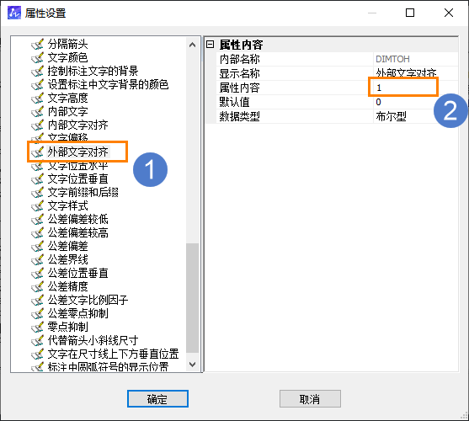Image resolution: width=469 pixels, height=421 pixels.
Task: Click the app icon in title bar
Action: point(14,13)
